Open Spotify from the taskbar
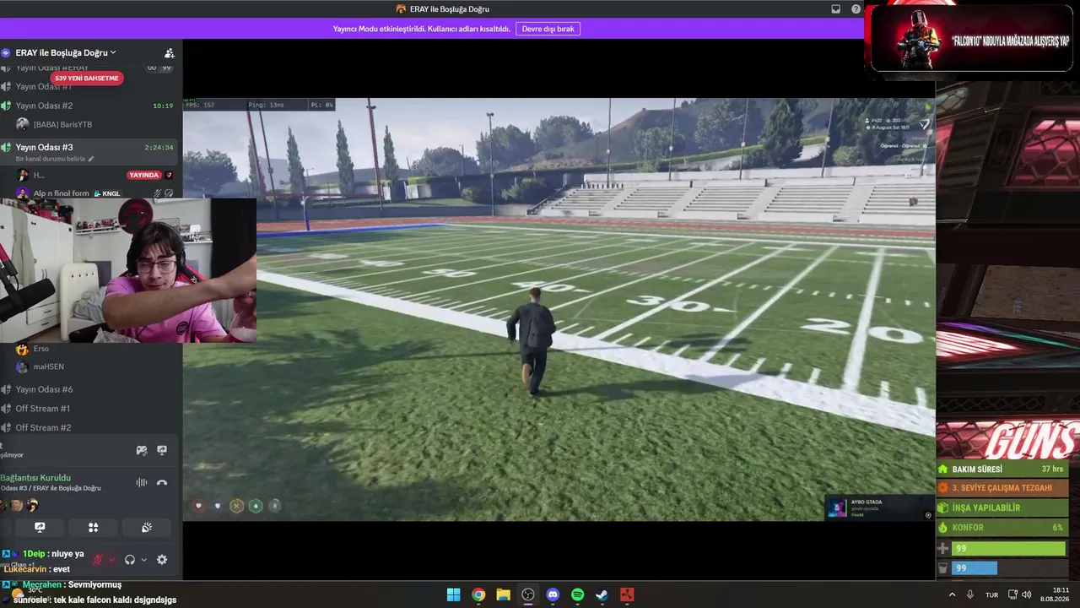Viewport: 1080px width, 608px height. point(577,594)
